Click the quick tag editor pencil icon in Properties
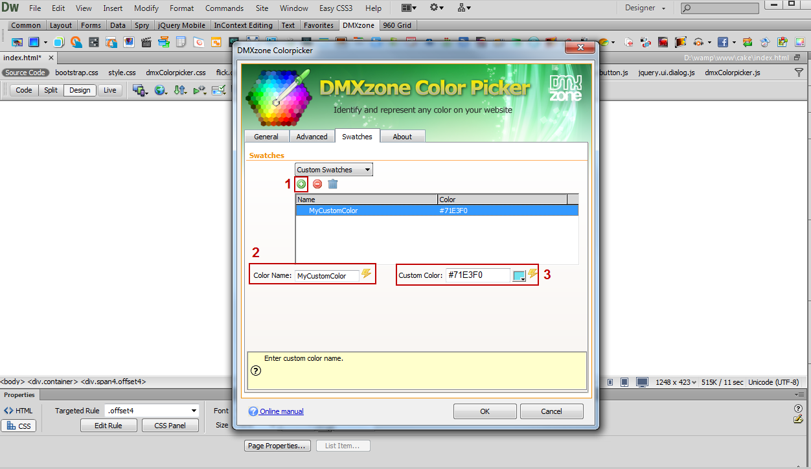Screen dimensions: 811x469 (x=798, y=418)
